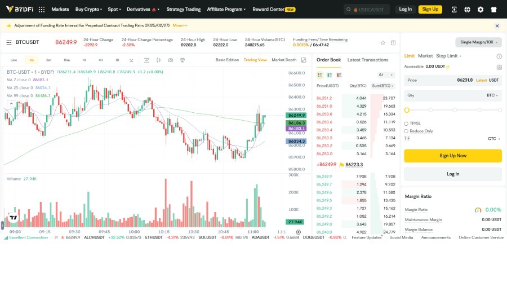Open the gift box rewards icon

pyautogui.click(x=493, y=10)
